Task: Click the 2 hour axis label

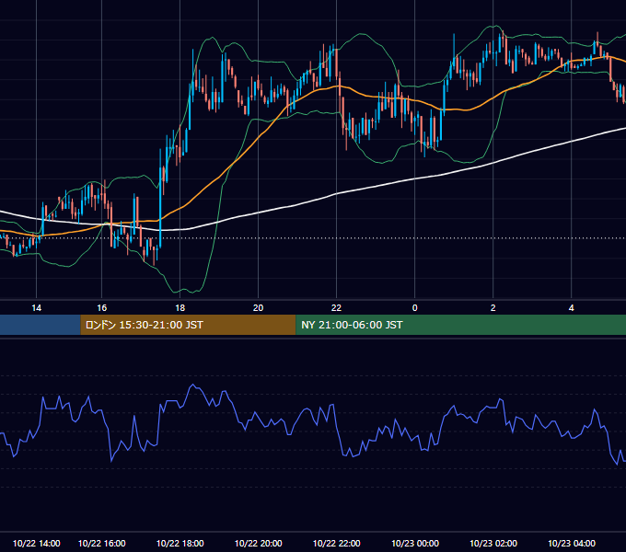Action: click(493, 308)
